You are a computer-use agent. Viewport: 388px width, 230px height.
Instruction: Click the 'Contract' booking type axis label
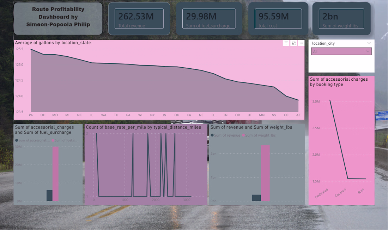pos(340,193)
